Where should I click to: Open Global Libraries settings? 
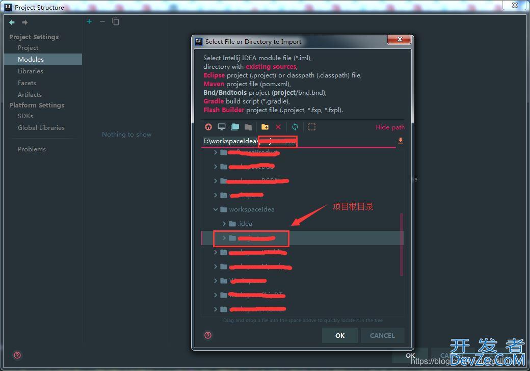[x=41, y=128]
